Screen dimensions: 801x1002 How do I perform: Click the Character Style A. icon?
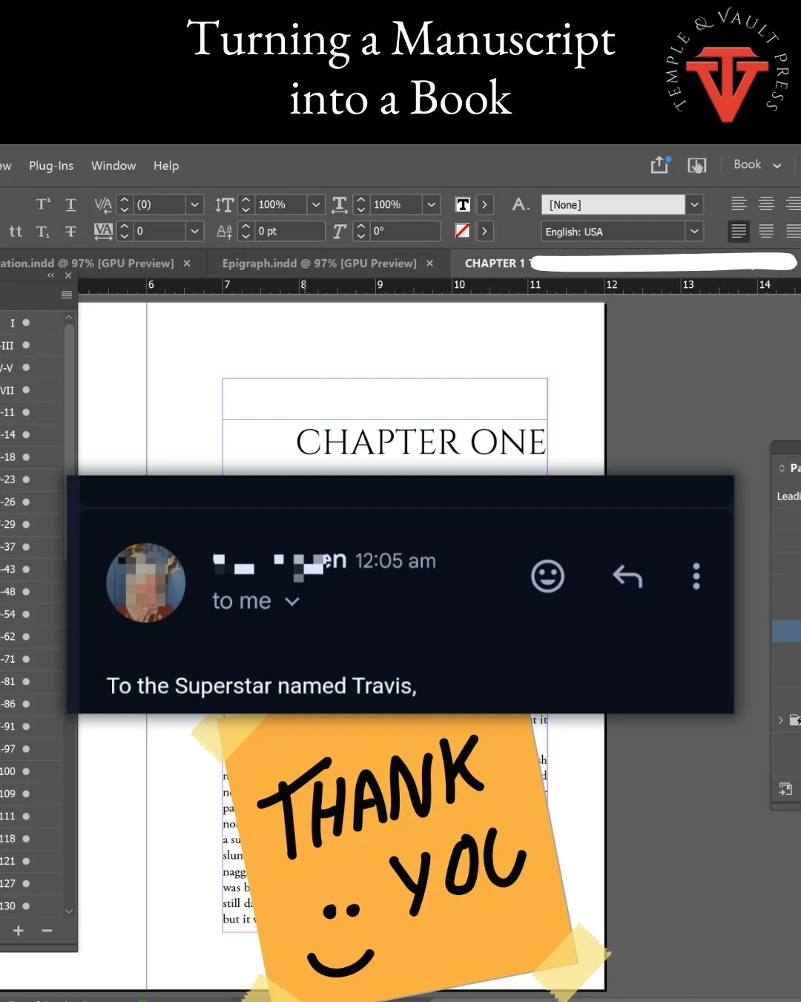[521, 204]
